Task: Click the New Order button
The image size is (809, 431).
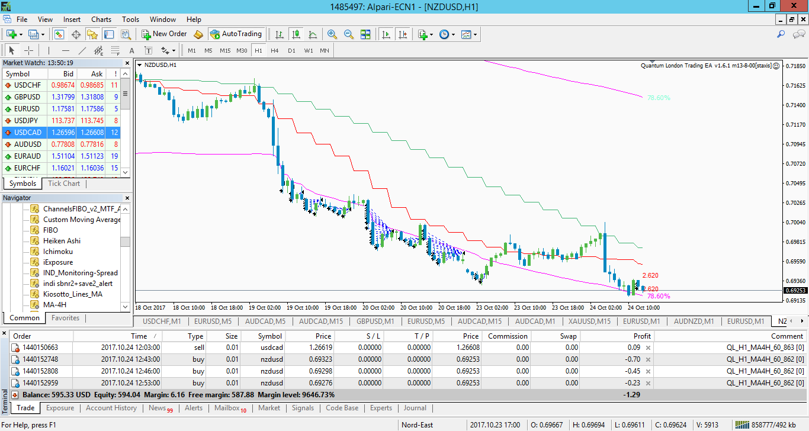Action: tap(164, 34)
